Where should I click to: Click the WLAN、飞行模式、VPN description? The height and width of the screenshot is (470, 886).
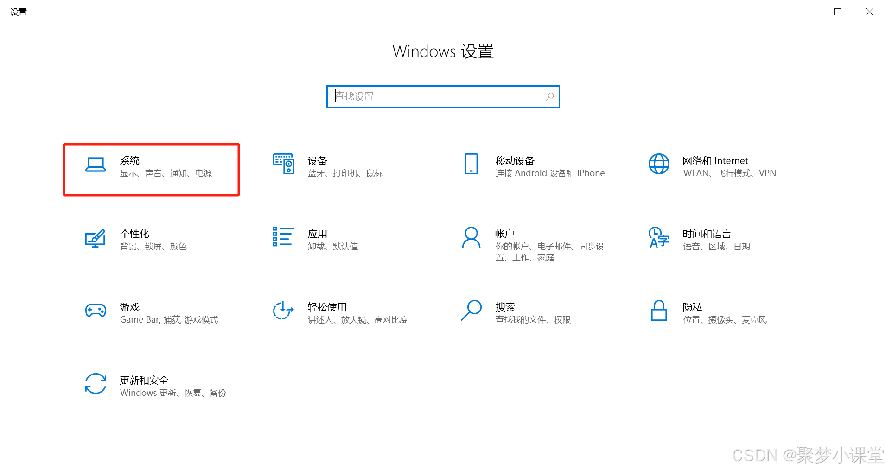pyautogui.click(x=730, y=173)
